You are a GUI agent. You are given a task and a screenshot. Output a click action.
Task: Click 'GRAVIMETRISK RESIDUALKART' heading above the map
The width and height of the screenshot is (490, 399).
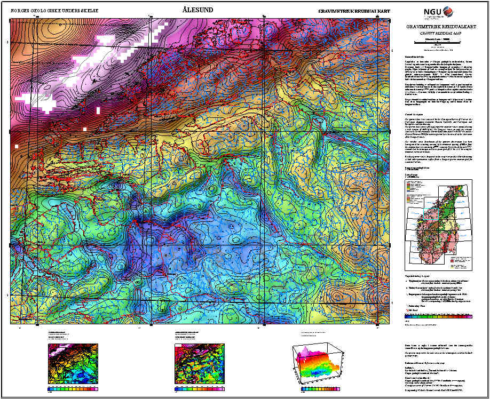(354, 11)
